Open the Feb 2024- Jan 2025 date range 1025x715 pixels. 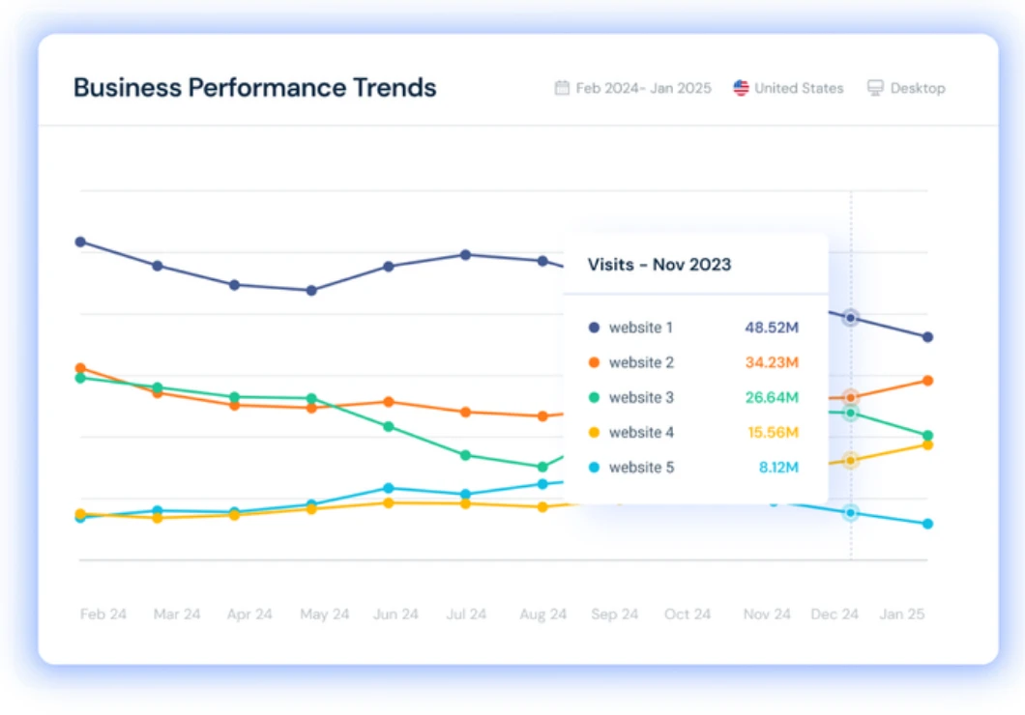pyautogui.click(x=632, y=88)
